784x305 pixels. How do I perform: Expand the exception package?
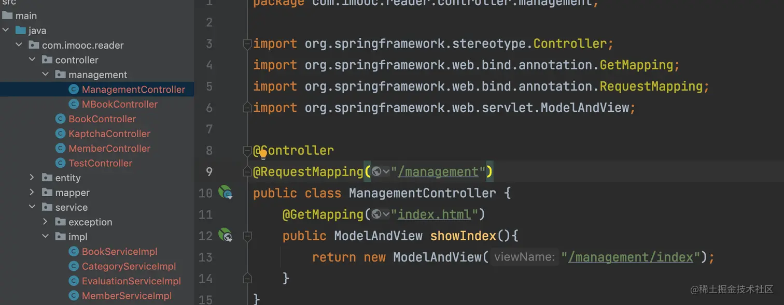tap(45, 222)
